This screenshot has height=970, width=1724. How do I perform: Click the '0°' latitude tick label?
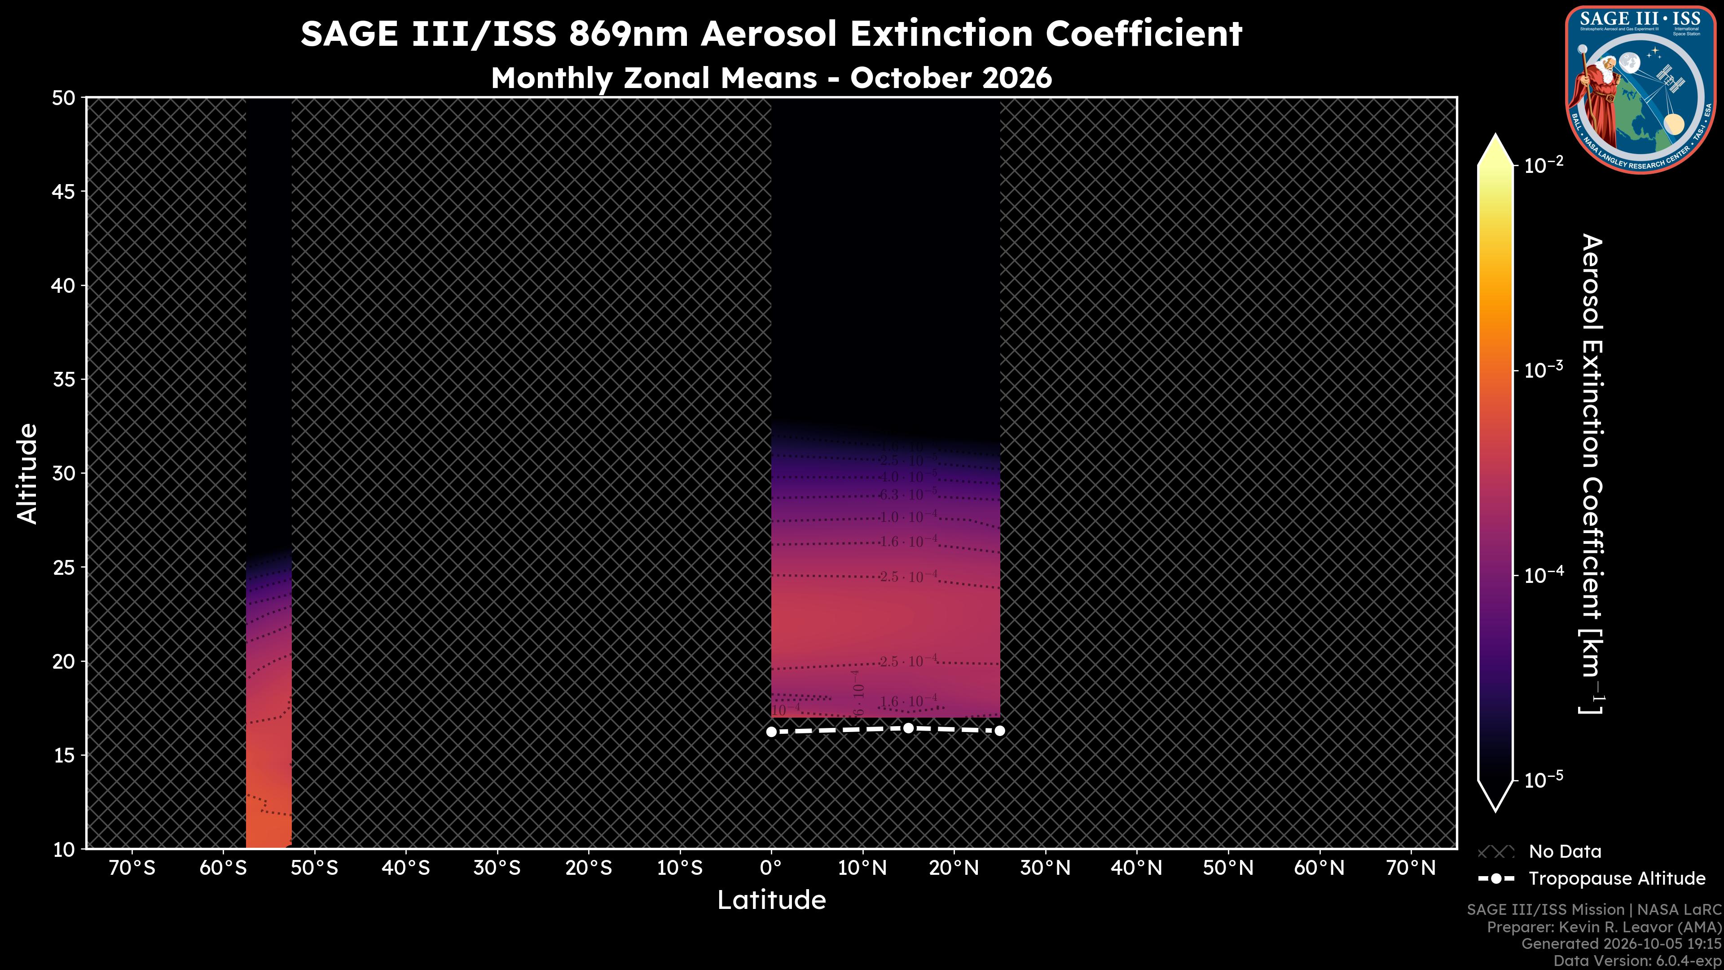click(x=771, y=868)
